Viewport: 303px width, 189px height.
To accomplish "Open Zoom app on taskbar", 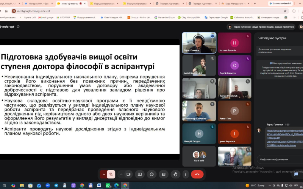I will coord(48,186).
